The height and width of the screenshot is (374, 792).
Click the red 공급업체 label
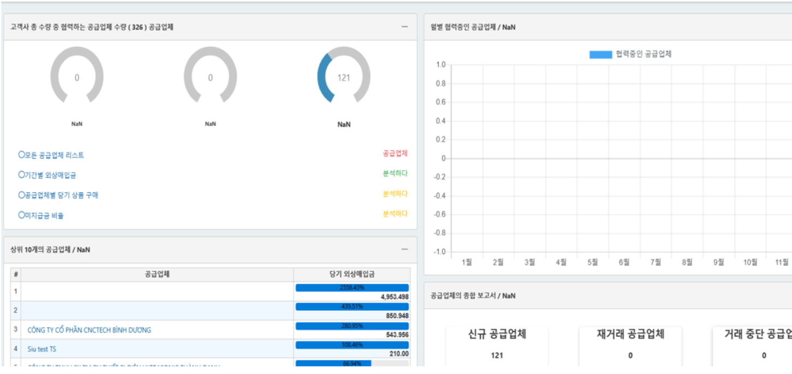point(395,154)
